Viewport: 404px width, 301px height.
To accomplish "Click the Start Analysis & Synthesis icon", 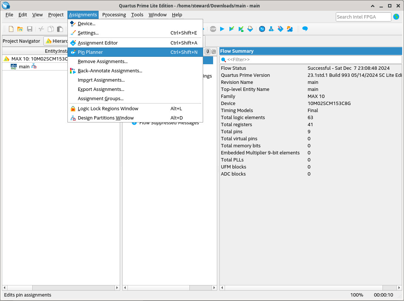I will pyautogui.click(x=241, y=29).
